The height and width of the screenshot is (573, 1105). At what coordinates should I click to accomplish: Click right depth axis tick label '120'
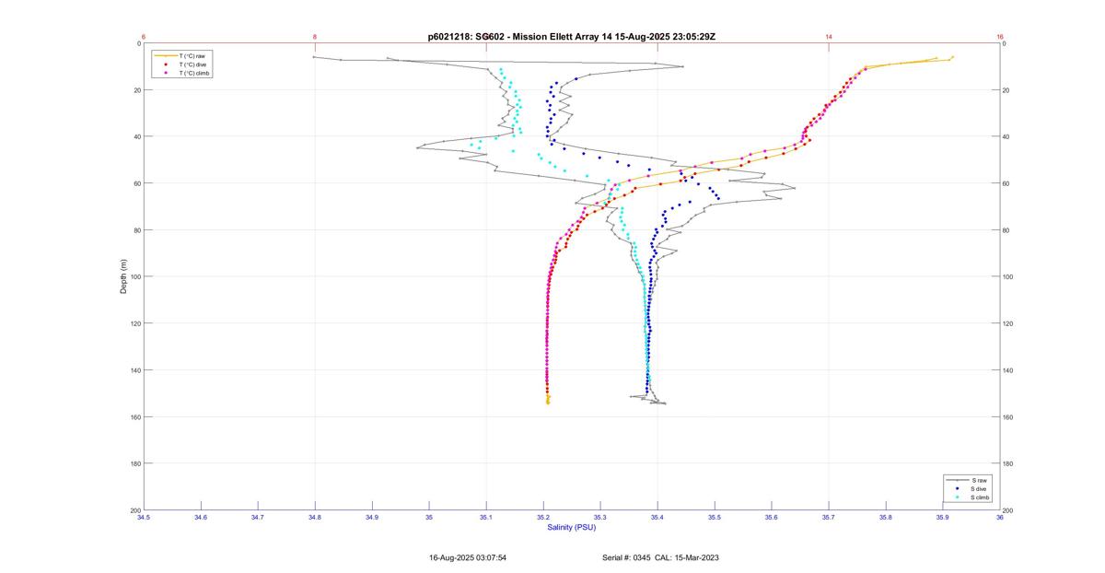(1009, 324)
